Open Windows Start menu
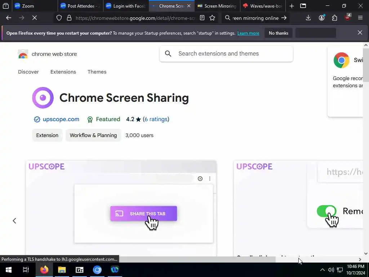 [9, 270]
